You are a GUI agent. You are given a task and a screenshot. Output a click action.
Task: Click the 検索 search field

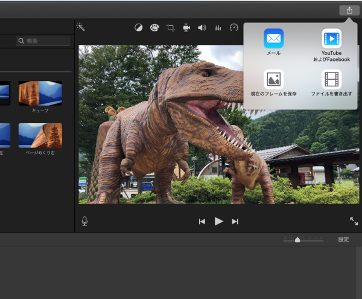pos(42,40)
